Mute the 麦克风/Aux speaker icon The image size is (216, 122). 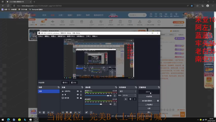pyautogui.click(x=111, y=96)
